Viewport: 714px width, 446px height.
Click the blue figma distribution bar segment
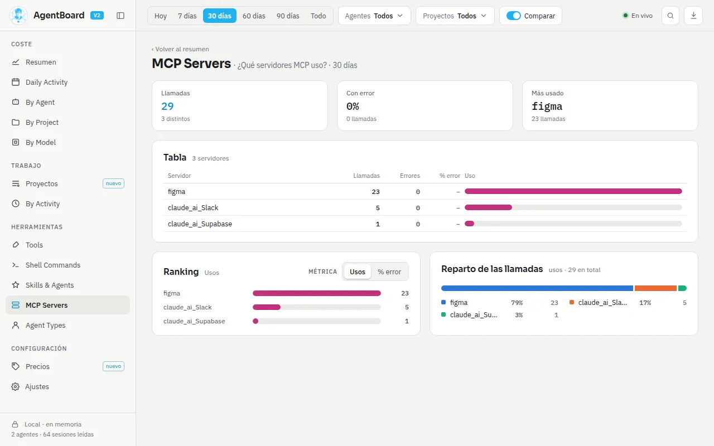pyautogui.click(x=537, y=288)
